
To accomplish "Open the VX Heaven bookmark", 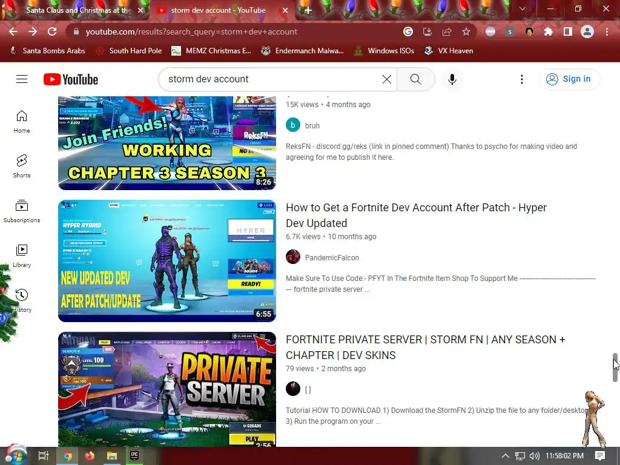I will click(449, 51).
